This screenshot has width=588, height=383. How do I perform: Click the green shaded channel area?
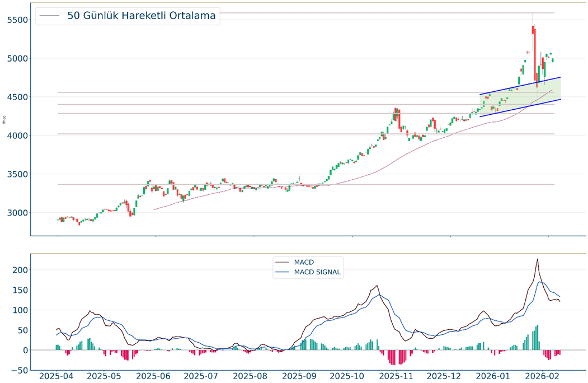pos(520,101)
